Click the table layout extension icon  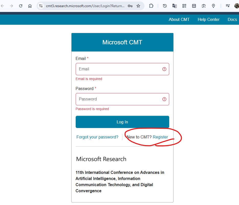(x=194, y=6)
